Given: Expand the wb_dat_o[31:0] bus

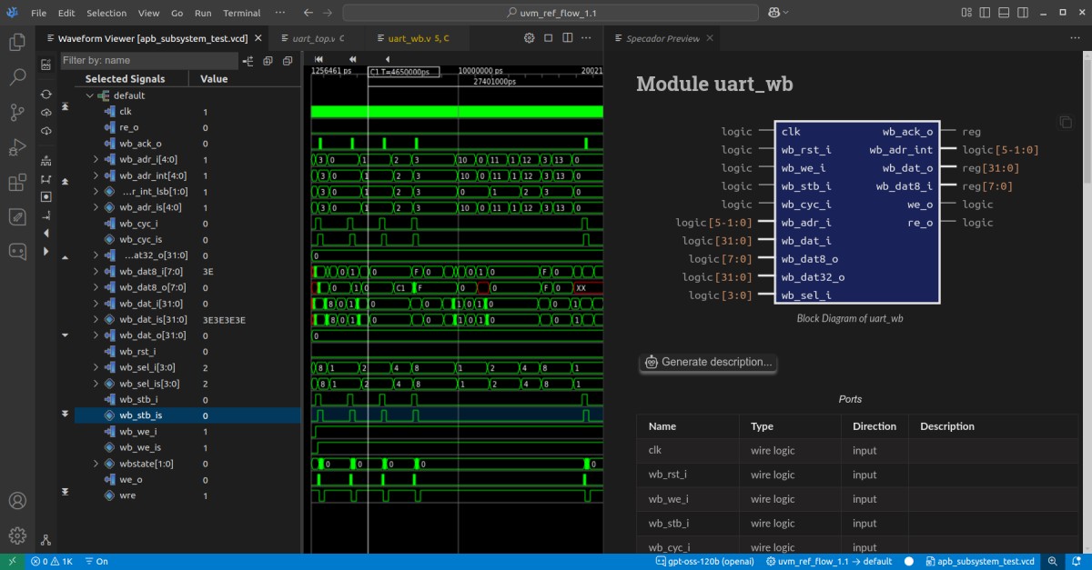Looking at the screenshot, I should (x=96, y=335).
